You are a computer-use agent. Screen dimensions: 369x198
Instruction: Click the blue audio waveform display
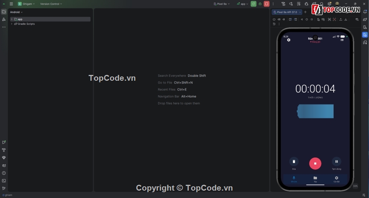click(315, 111)
